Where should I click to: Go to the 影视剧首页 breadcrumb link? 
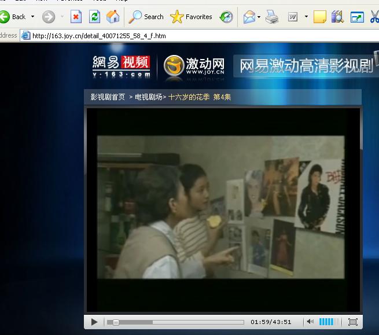pyautogui.click(x=108, y=97)
